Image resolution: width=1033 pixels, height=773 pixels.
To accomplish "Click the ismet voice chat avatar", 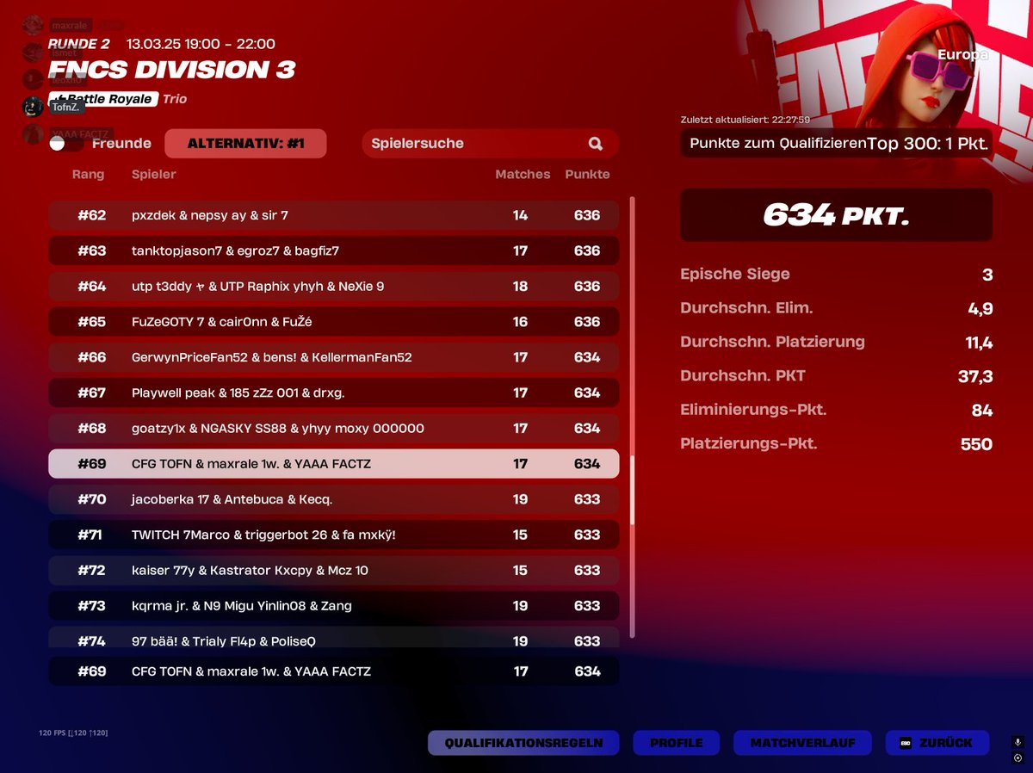I will 33,53.
